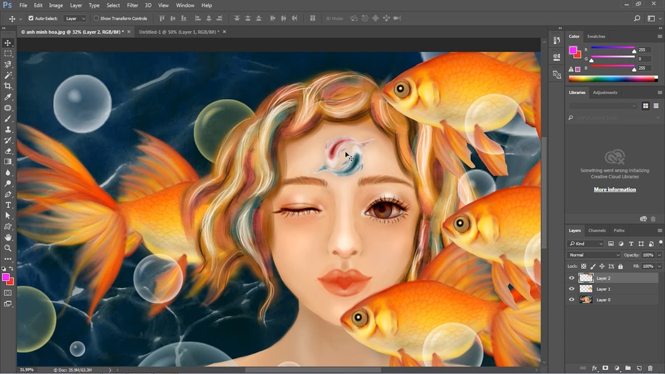This screenshot has width=665, height=374.
Task: Toggle lock transparent pixels
Action: pyautogui.click(x=584, y=266)
